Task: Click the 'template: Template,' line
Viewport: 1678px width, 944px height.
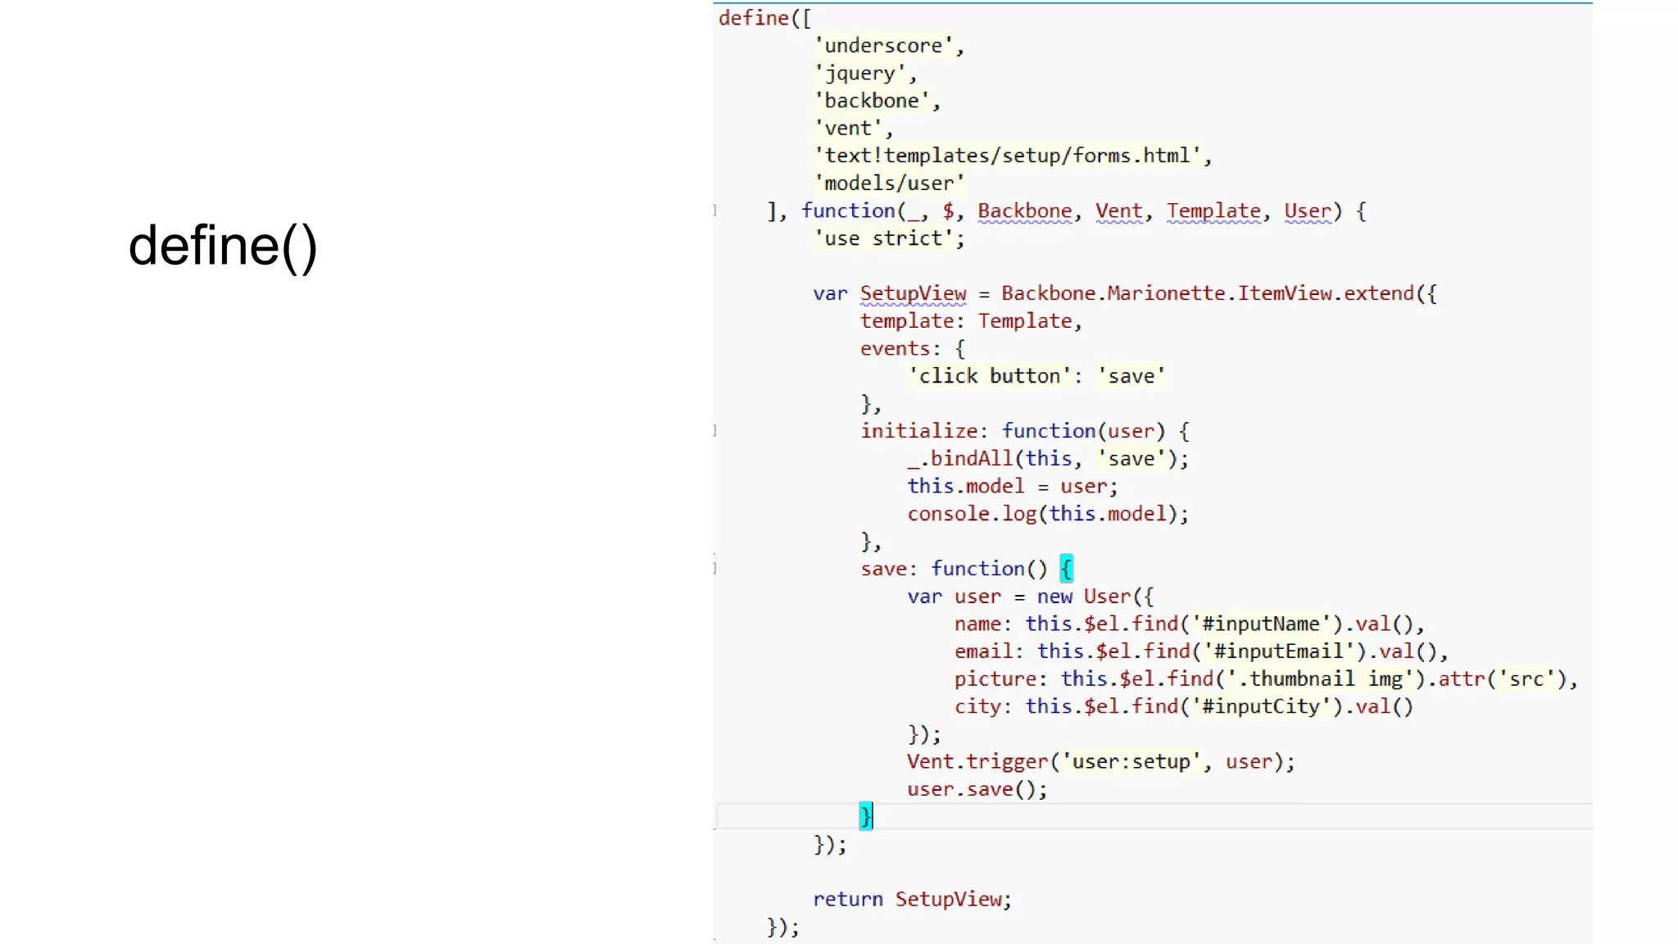Action: coord(971,321)
